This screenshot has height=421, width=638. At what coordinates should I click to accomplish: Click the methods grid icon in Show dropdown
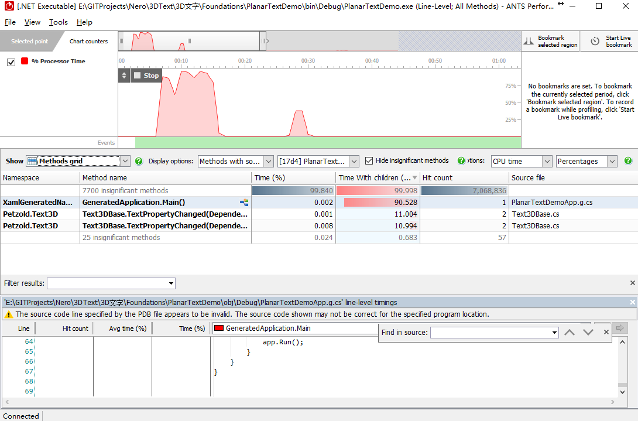pyautogui.click(x=32, y=161)
